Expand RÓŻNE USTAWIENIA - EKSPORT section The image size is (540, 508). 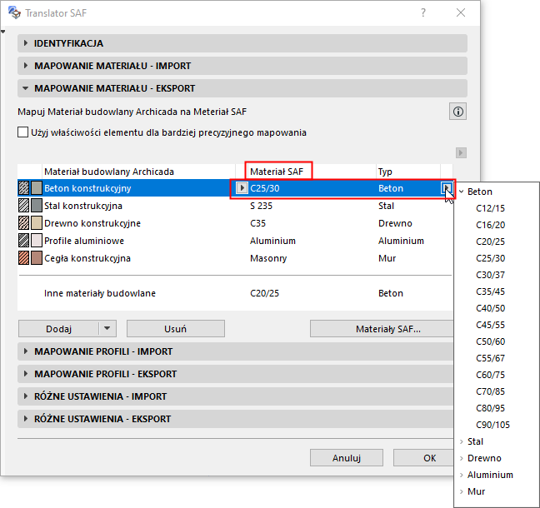point(236,419)
